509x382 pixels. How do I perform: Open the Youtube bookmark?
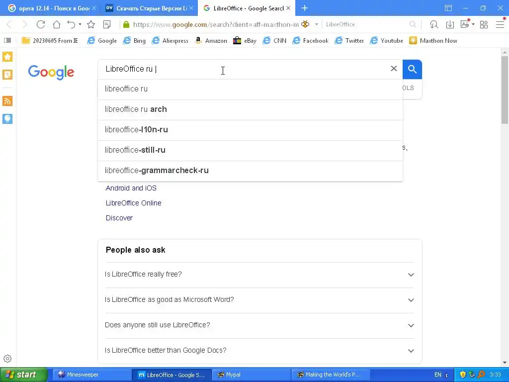click(387, 41)
